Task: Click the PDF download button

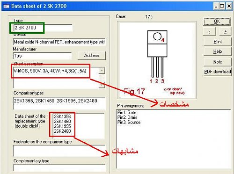Action: (218, 72)
